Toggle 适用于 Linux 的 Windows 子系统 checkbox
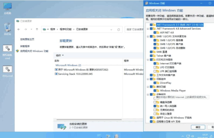Image resolution: width=214 pixels, height=138 pixels. 151,118
